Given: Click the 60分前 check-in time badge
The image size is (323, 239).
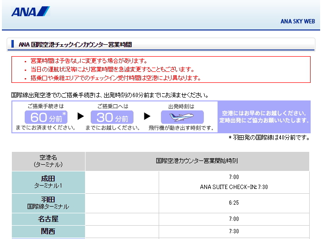Looking at the screenshot, I should click(46, 118).
